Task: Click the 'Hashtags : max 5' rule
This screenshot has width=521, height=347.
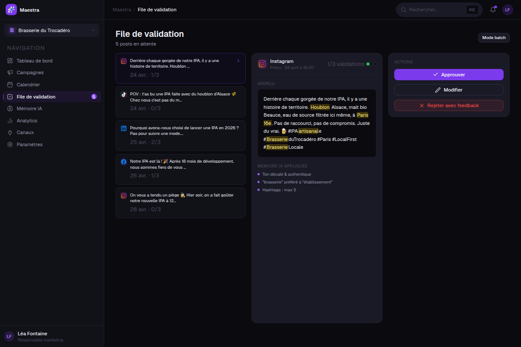Action: click(279, 190)
